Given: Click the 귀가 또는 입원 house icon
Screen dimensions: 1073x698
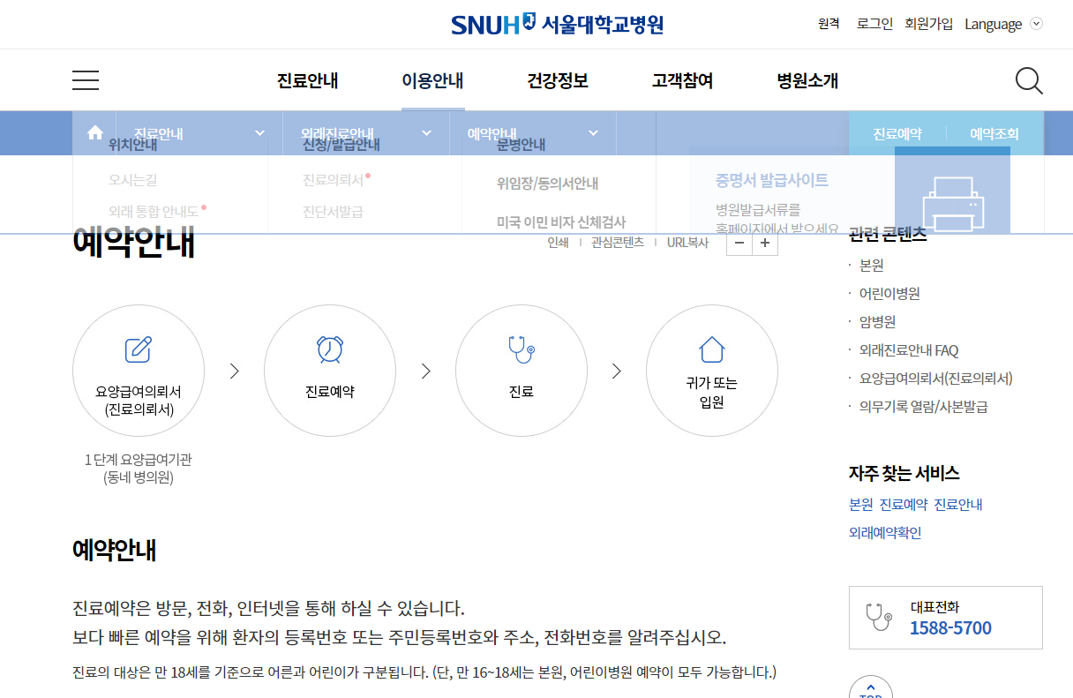Looking at the screenshot, I should pos(712,349).
